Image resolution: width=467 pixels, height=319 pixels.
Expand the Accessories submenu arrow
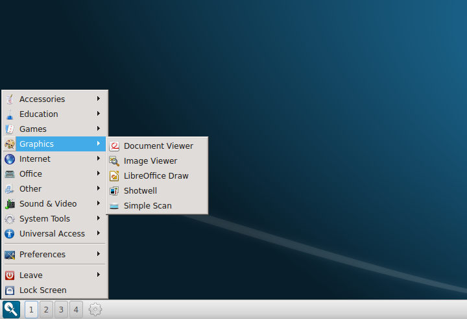point(99,99)
